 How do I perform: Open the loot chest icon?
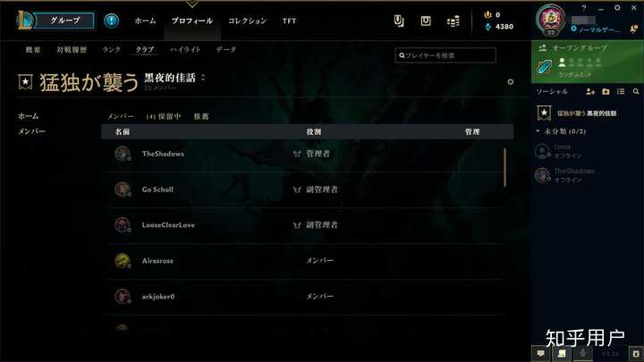point(426,21)
